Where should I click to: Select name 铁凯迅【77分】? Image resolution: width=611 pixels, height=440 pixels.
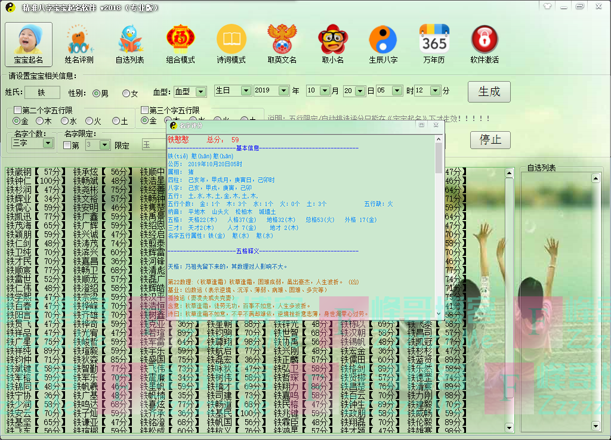36,217
